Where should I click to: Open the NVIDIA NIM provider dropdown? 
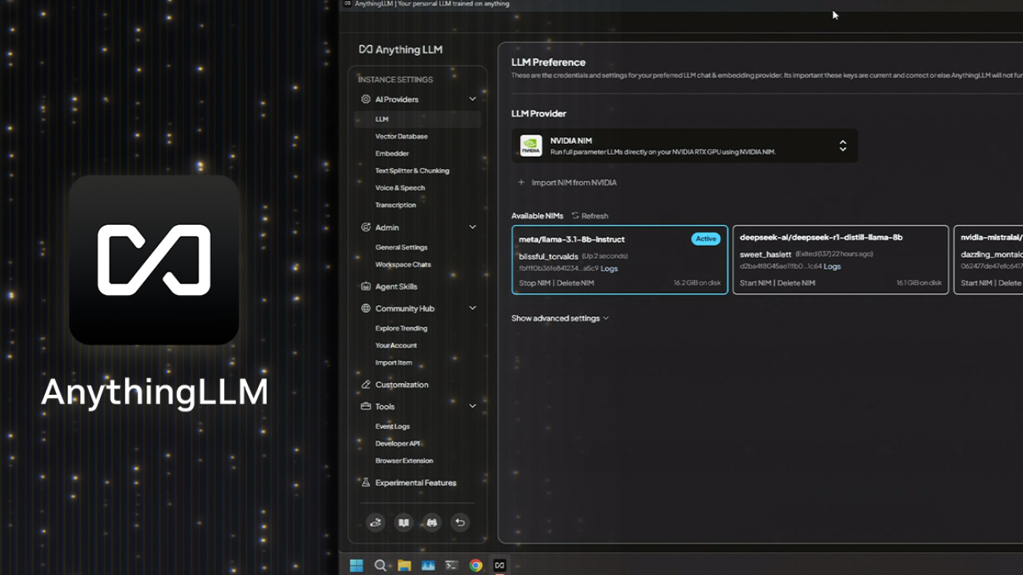coord(685,146)
